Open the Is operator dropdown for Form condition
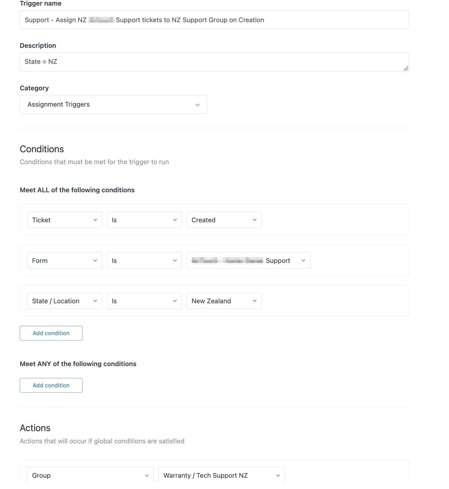 [x=144, y=260]
